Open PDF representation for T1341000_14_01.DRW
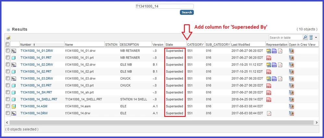The width and height of the screenshot is (324, 138). coord(280,51)
